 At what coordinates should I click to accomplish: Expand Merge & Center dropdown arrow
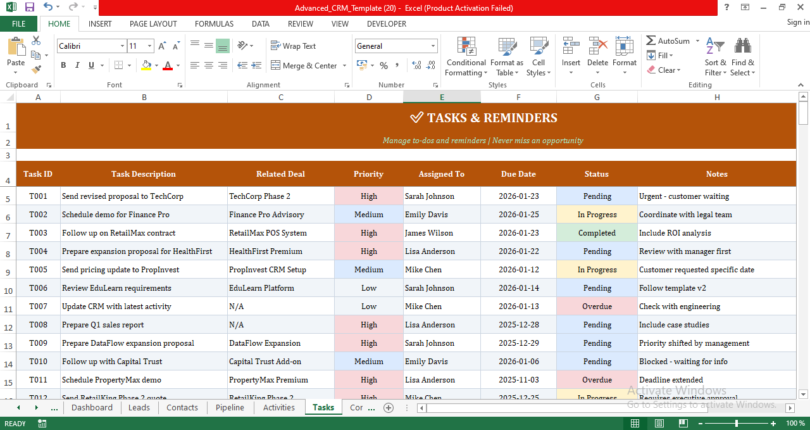click(x=344, y=65)
